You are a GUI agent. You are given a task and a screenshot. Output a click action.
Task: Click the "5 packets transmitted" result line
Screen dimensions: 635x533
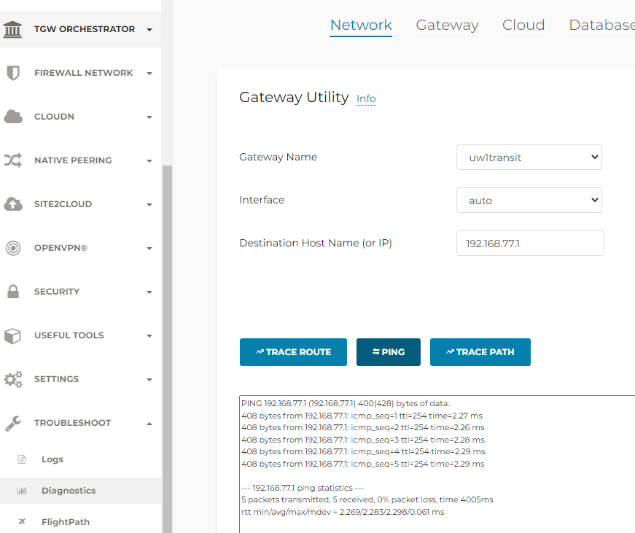coord(367,499)
